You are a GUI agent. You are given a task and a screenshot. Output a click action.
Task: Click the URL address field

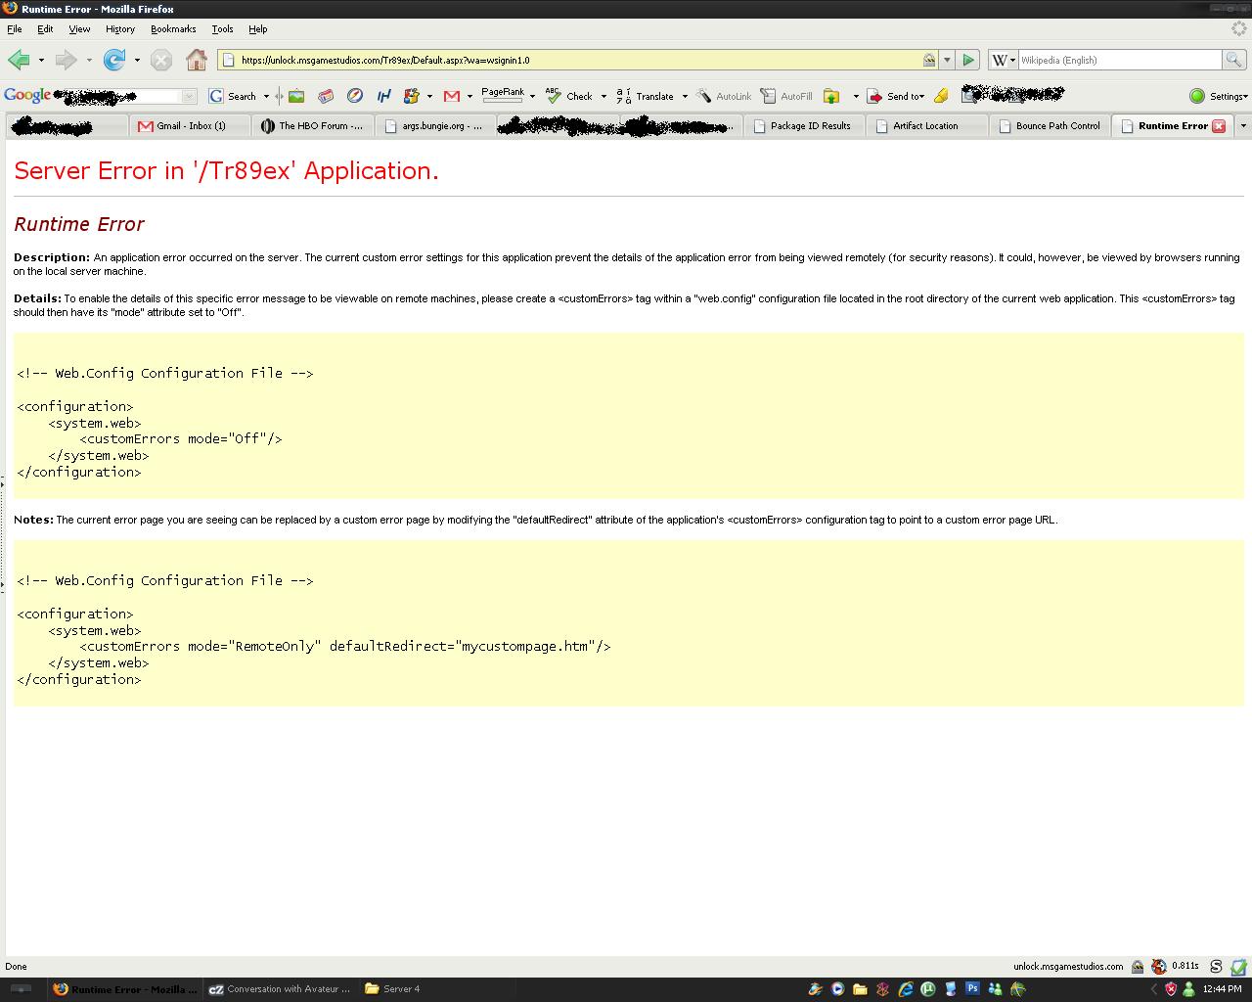pyautogui.click(x=577, y=60)
